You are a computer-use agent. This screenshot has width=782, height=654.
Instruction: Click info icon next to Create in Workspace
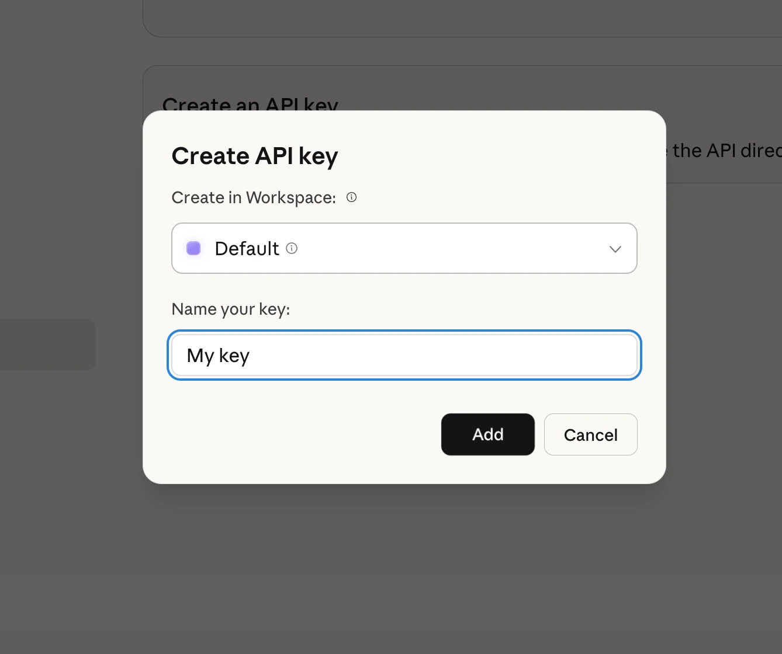pyautogui.click(x=351, y=197)
